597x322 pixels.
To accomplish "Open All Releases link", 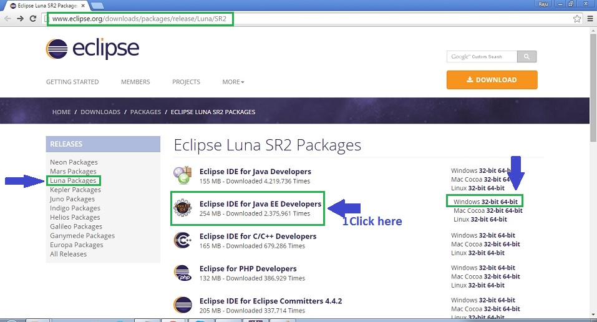I will pyautogui.click(x=68, y=253).
